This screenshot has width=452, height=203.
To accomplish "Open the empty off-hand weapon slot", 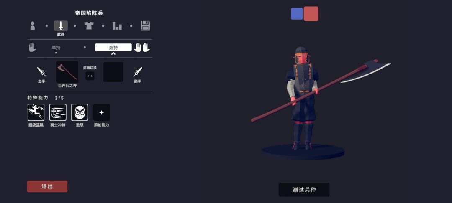I will pyautogui.click(x=113, y=72).
